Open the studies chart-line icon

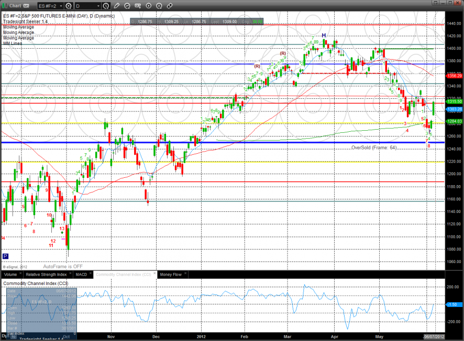127,6
